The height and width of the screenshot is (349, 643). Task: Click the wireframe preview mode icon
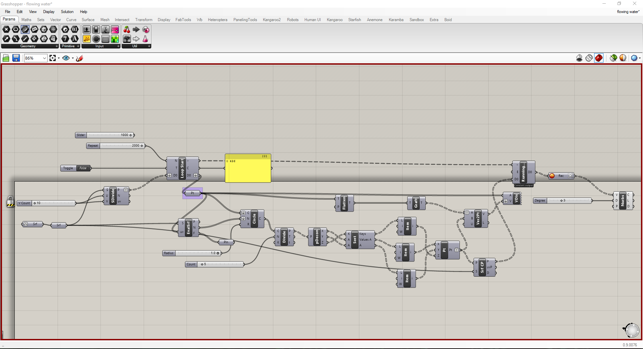[589, 58]
